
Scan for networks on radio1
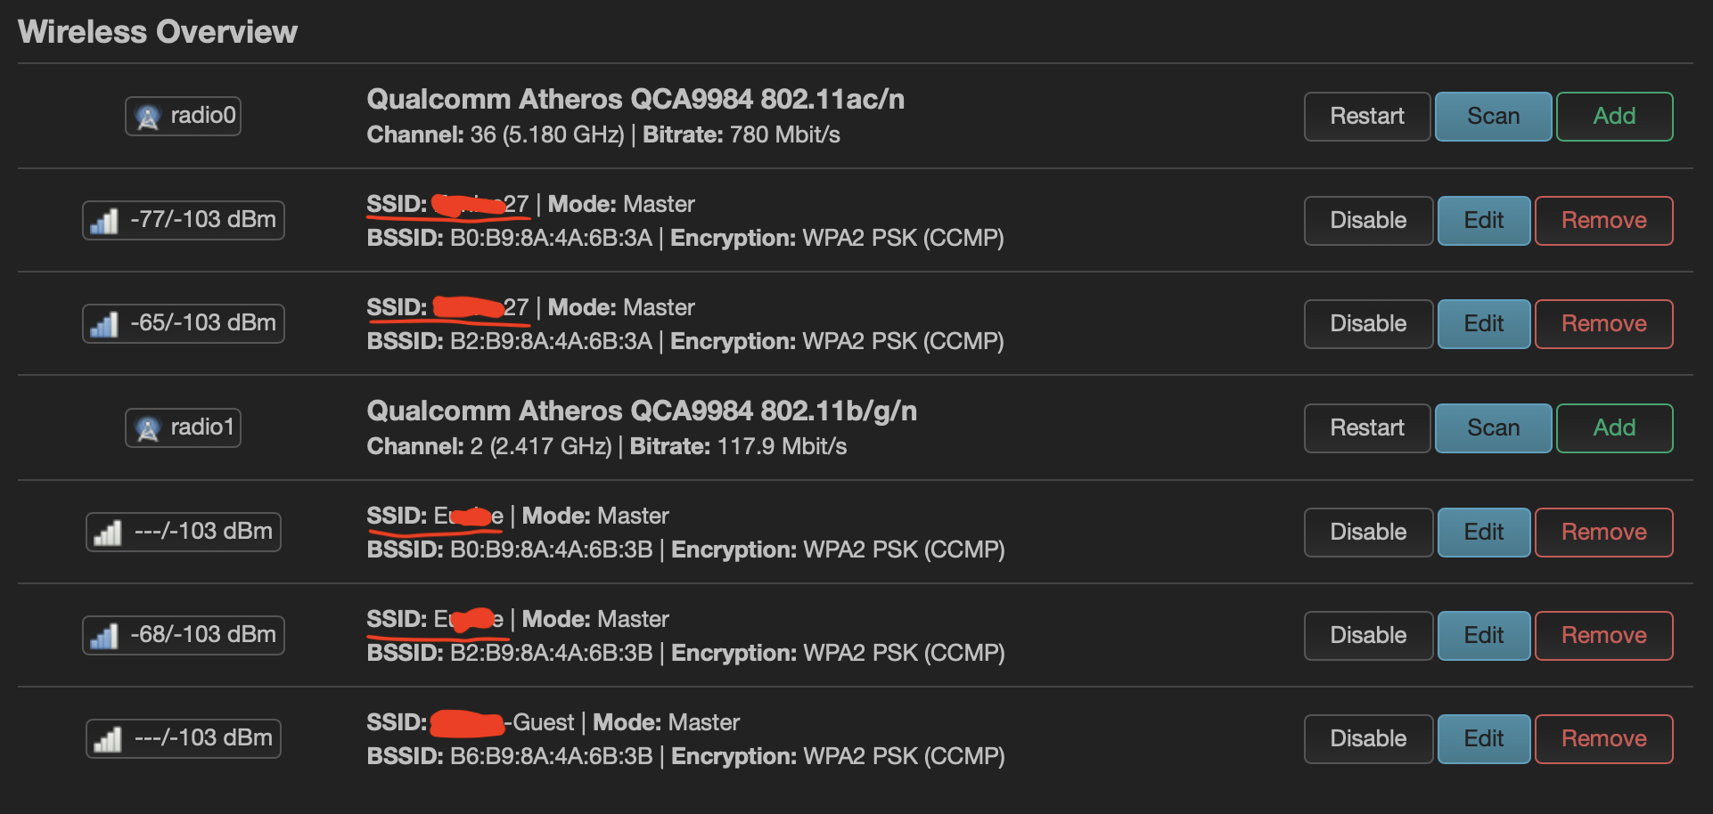tap(1493, 428)
